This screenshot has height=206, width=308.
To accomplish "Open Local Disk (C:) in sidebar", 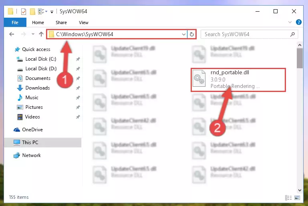I will coord(41,59).
